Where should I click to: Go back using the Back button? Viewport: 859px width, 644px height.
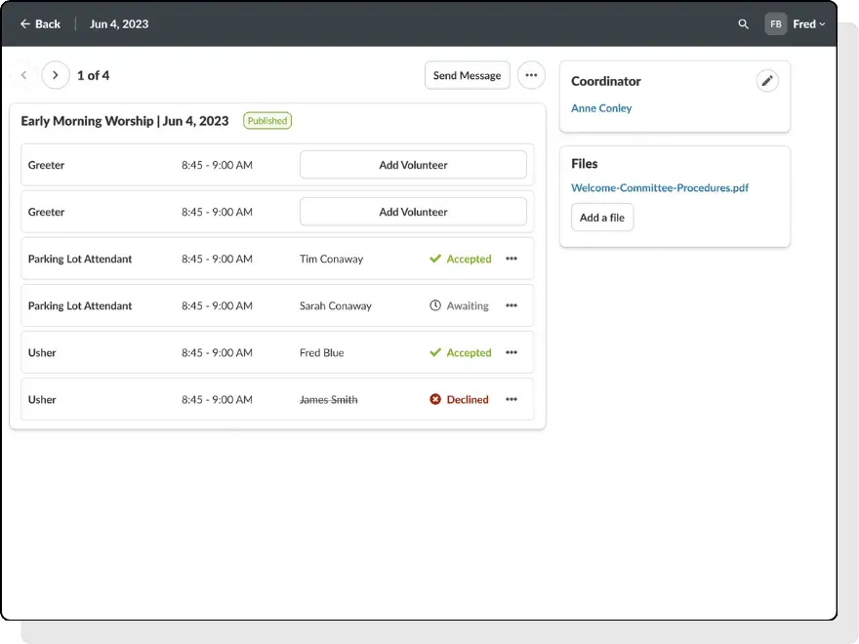[x=40, y=24]
